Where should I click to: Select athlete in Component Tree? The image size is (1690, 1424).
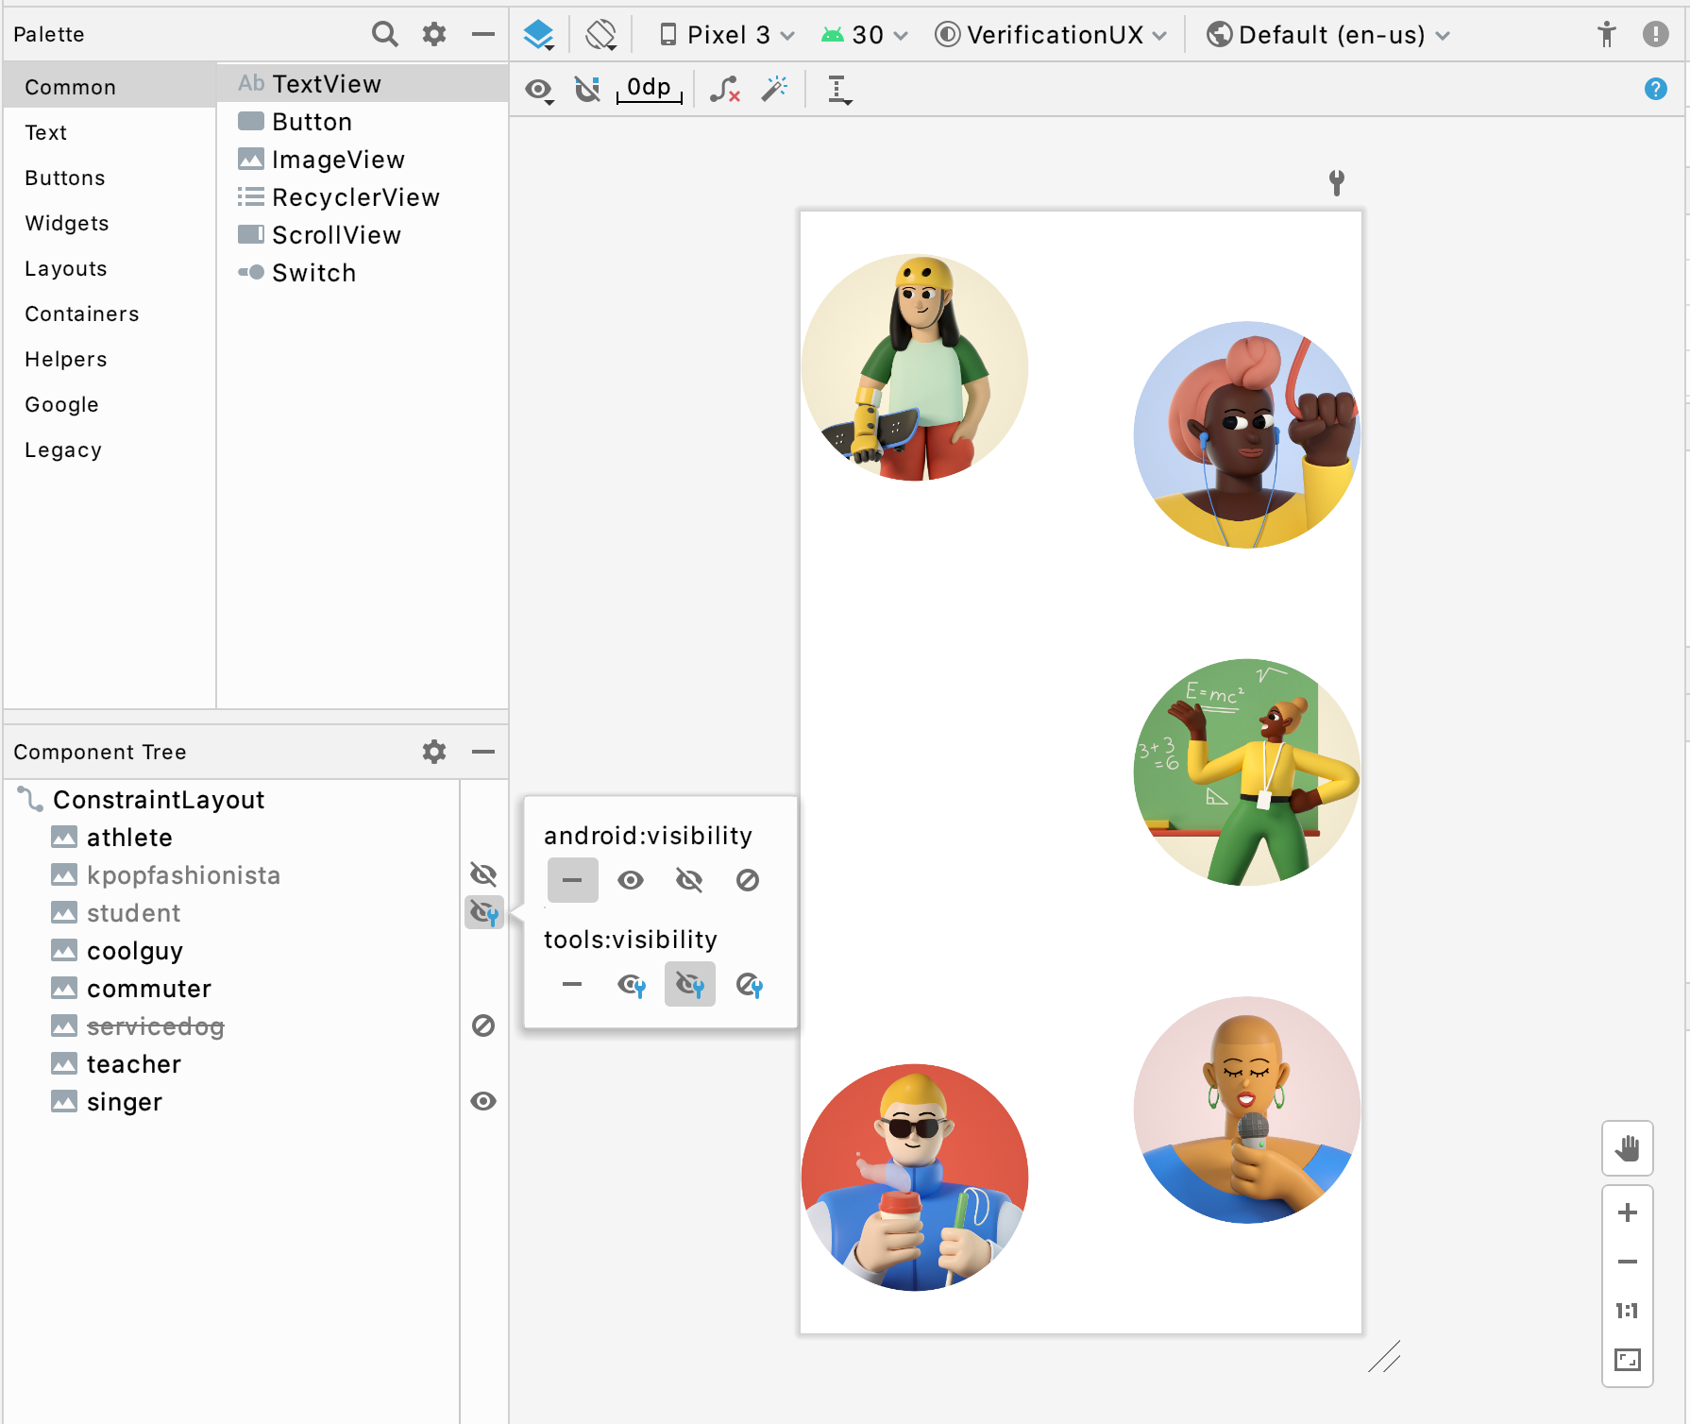[232, 838]
